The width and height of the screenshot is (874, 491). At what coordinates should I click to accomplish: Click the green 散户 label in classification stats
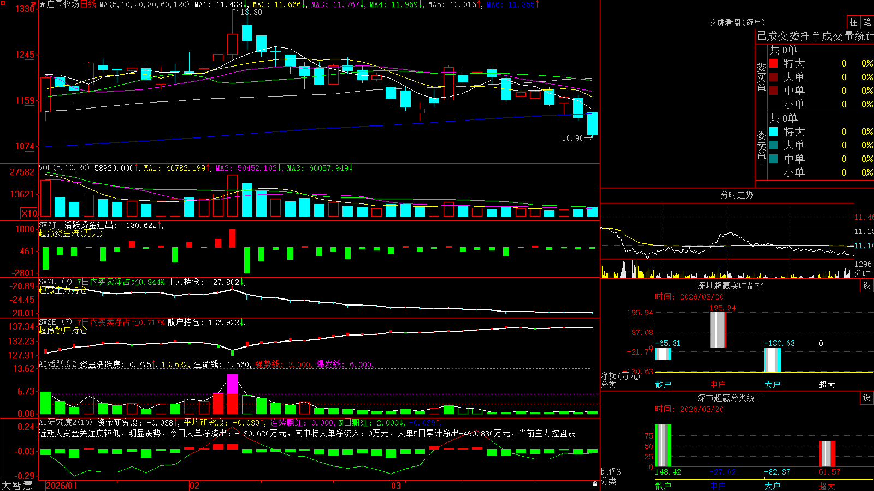click(663, 486)
